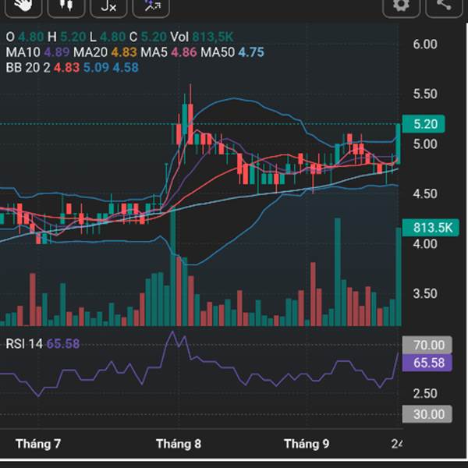Click the 30.00 RSI oversold level tag
This screenshot has height=468, width=468.
pyautogui.click(x=427, y=414)
